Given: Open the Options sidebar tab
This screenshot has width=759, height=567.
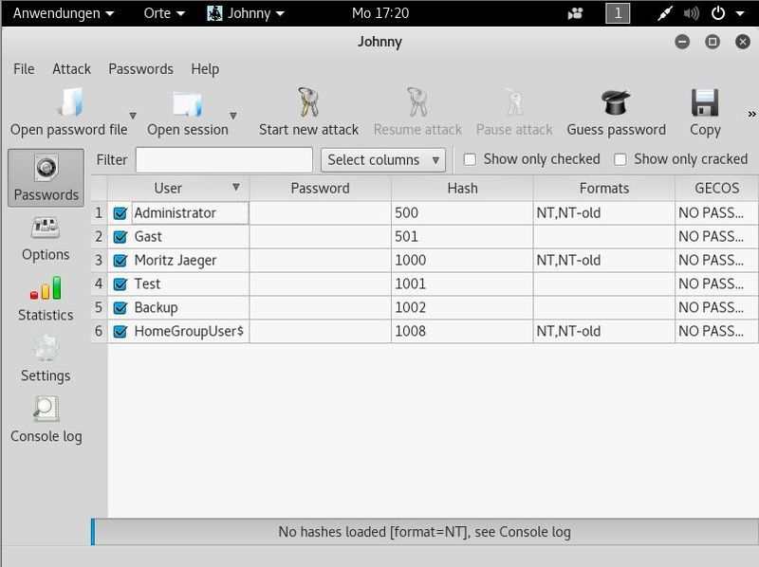Looking at the screenshot, I should coord(46,239).
